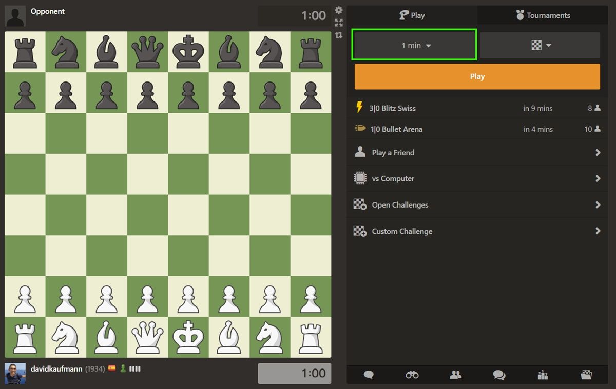This screenshot has height=389, width=616.
Task: Flip the board orientation
Action: point(338,35)
